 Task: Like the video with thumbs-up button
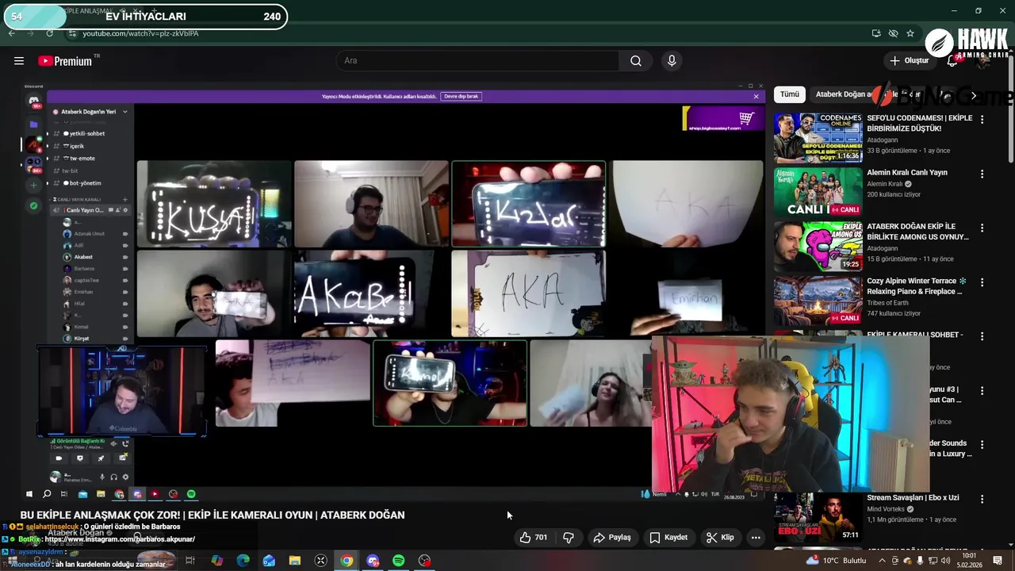coord(534,538)
